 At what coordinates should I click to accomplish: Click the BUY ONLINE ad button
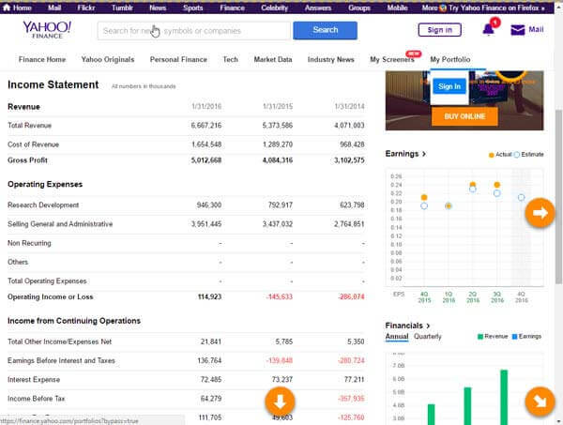coord(464,116)
